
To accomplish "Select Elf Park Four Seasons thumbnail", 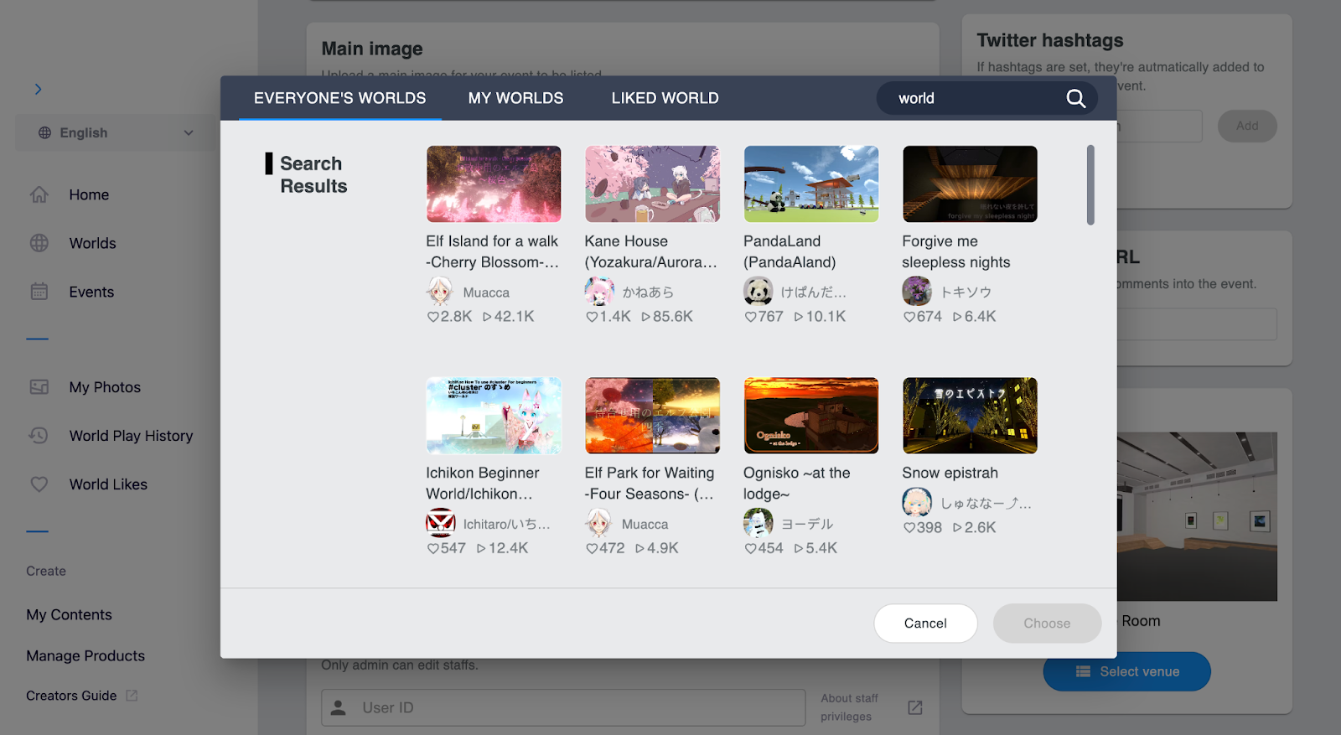I will coord(652,416).
